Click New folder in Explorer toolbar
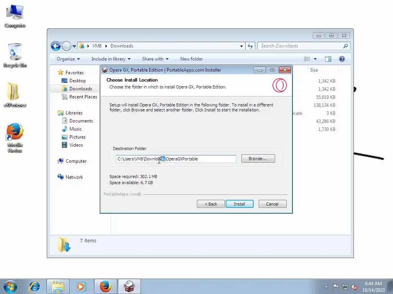The height and width of the screenshot is (294, 393). tap(192, 59)
